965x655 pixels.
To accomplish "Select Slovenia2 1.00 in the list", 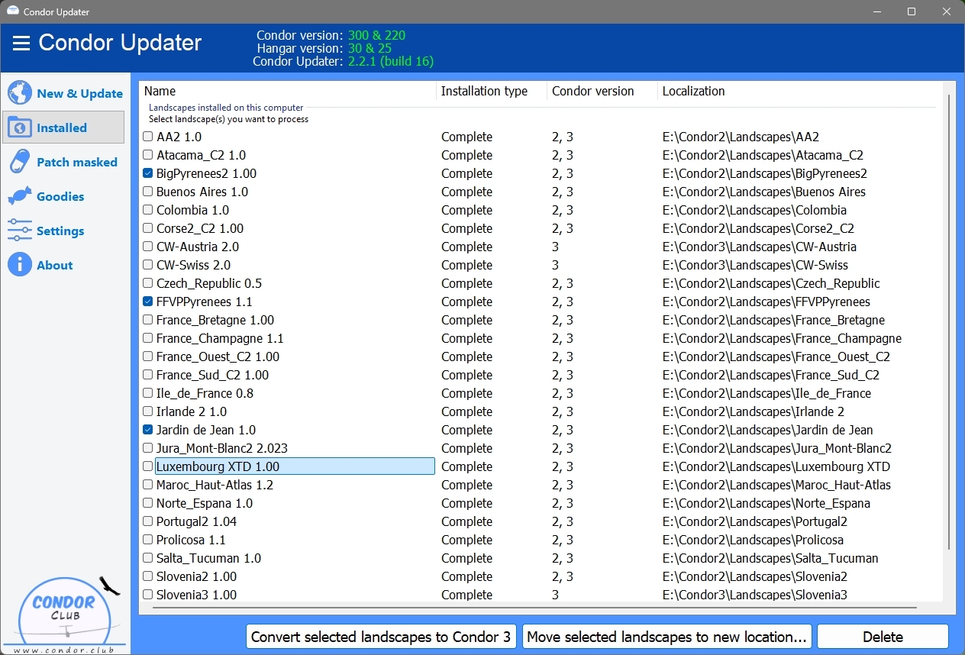I will 196,576.
